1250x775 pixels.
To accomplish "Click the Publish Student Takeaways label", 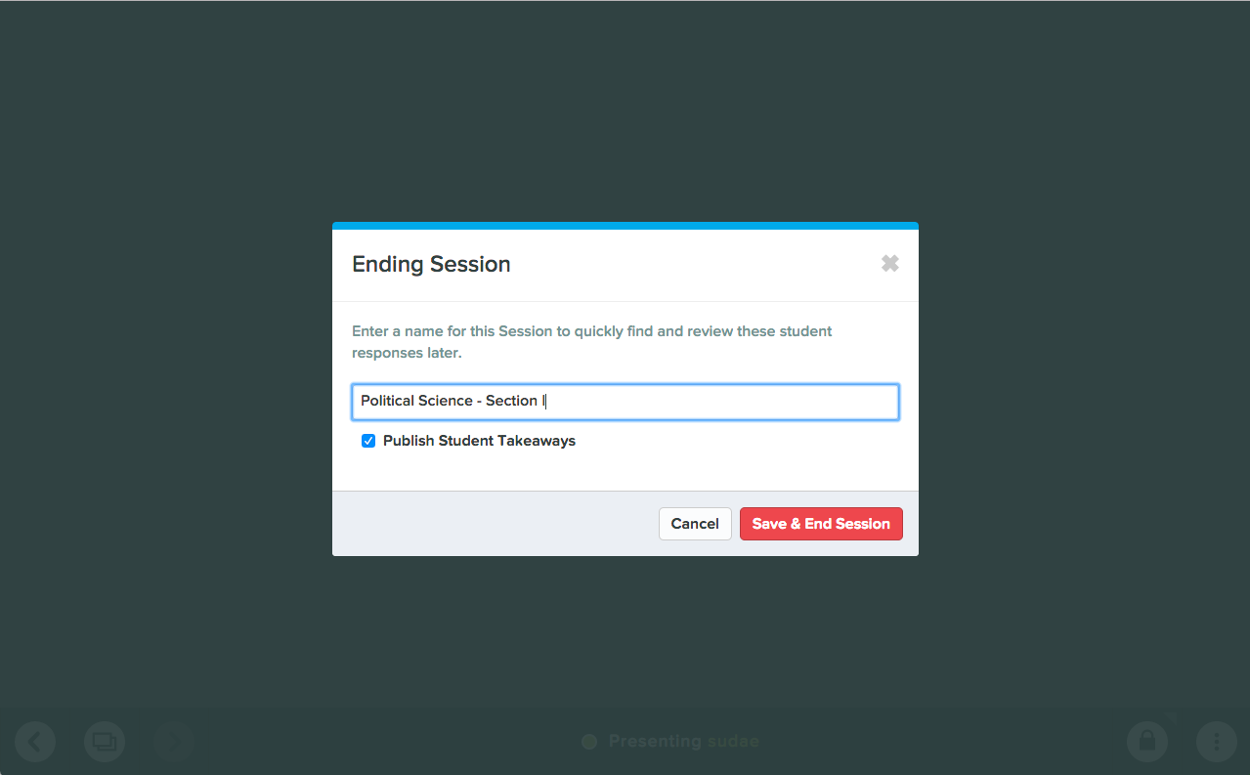I will coord(479,441).
